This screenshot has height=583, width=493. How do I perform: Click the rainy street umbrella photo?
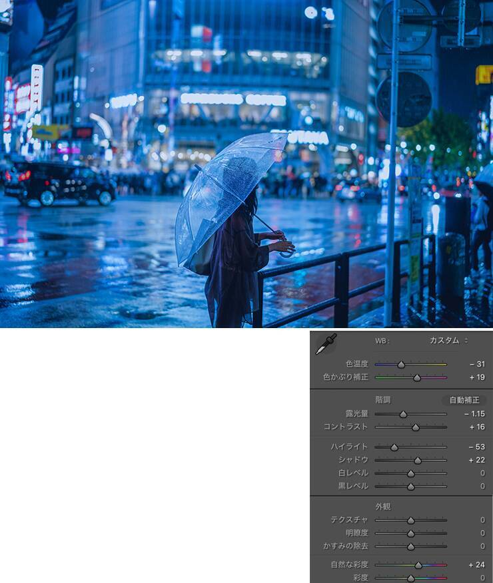coord(246,164)
